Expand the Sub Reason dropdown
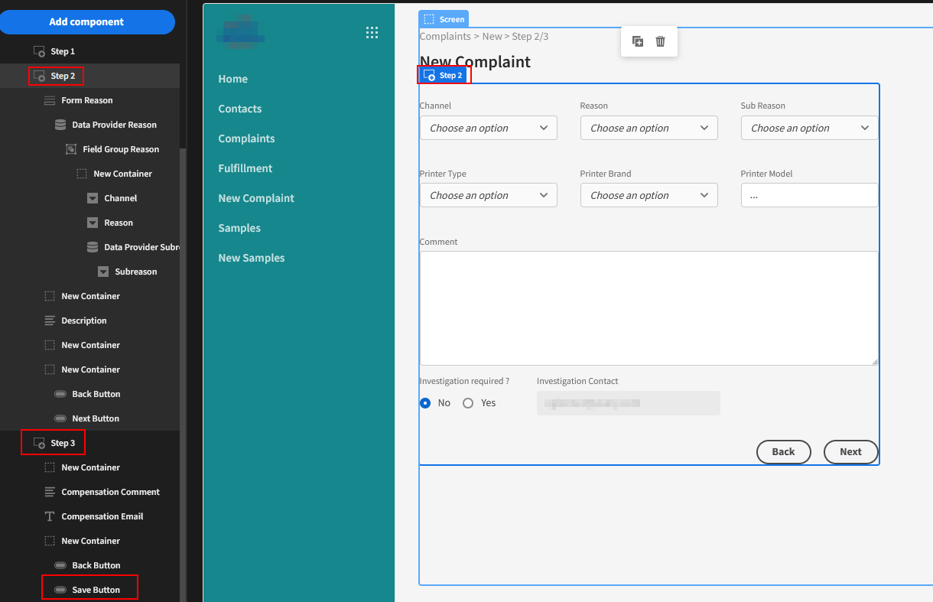 (809, 128)
